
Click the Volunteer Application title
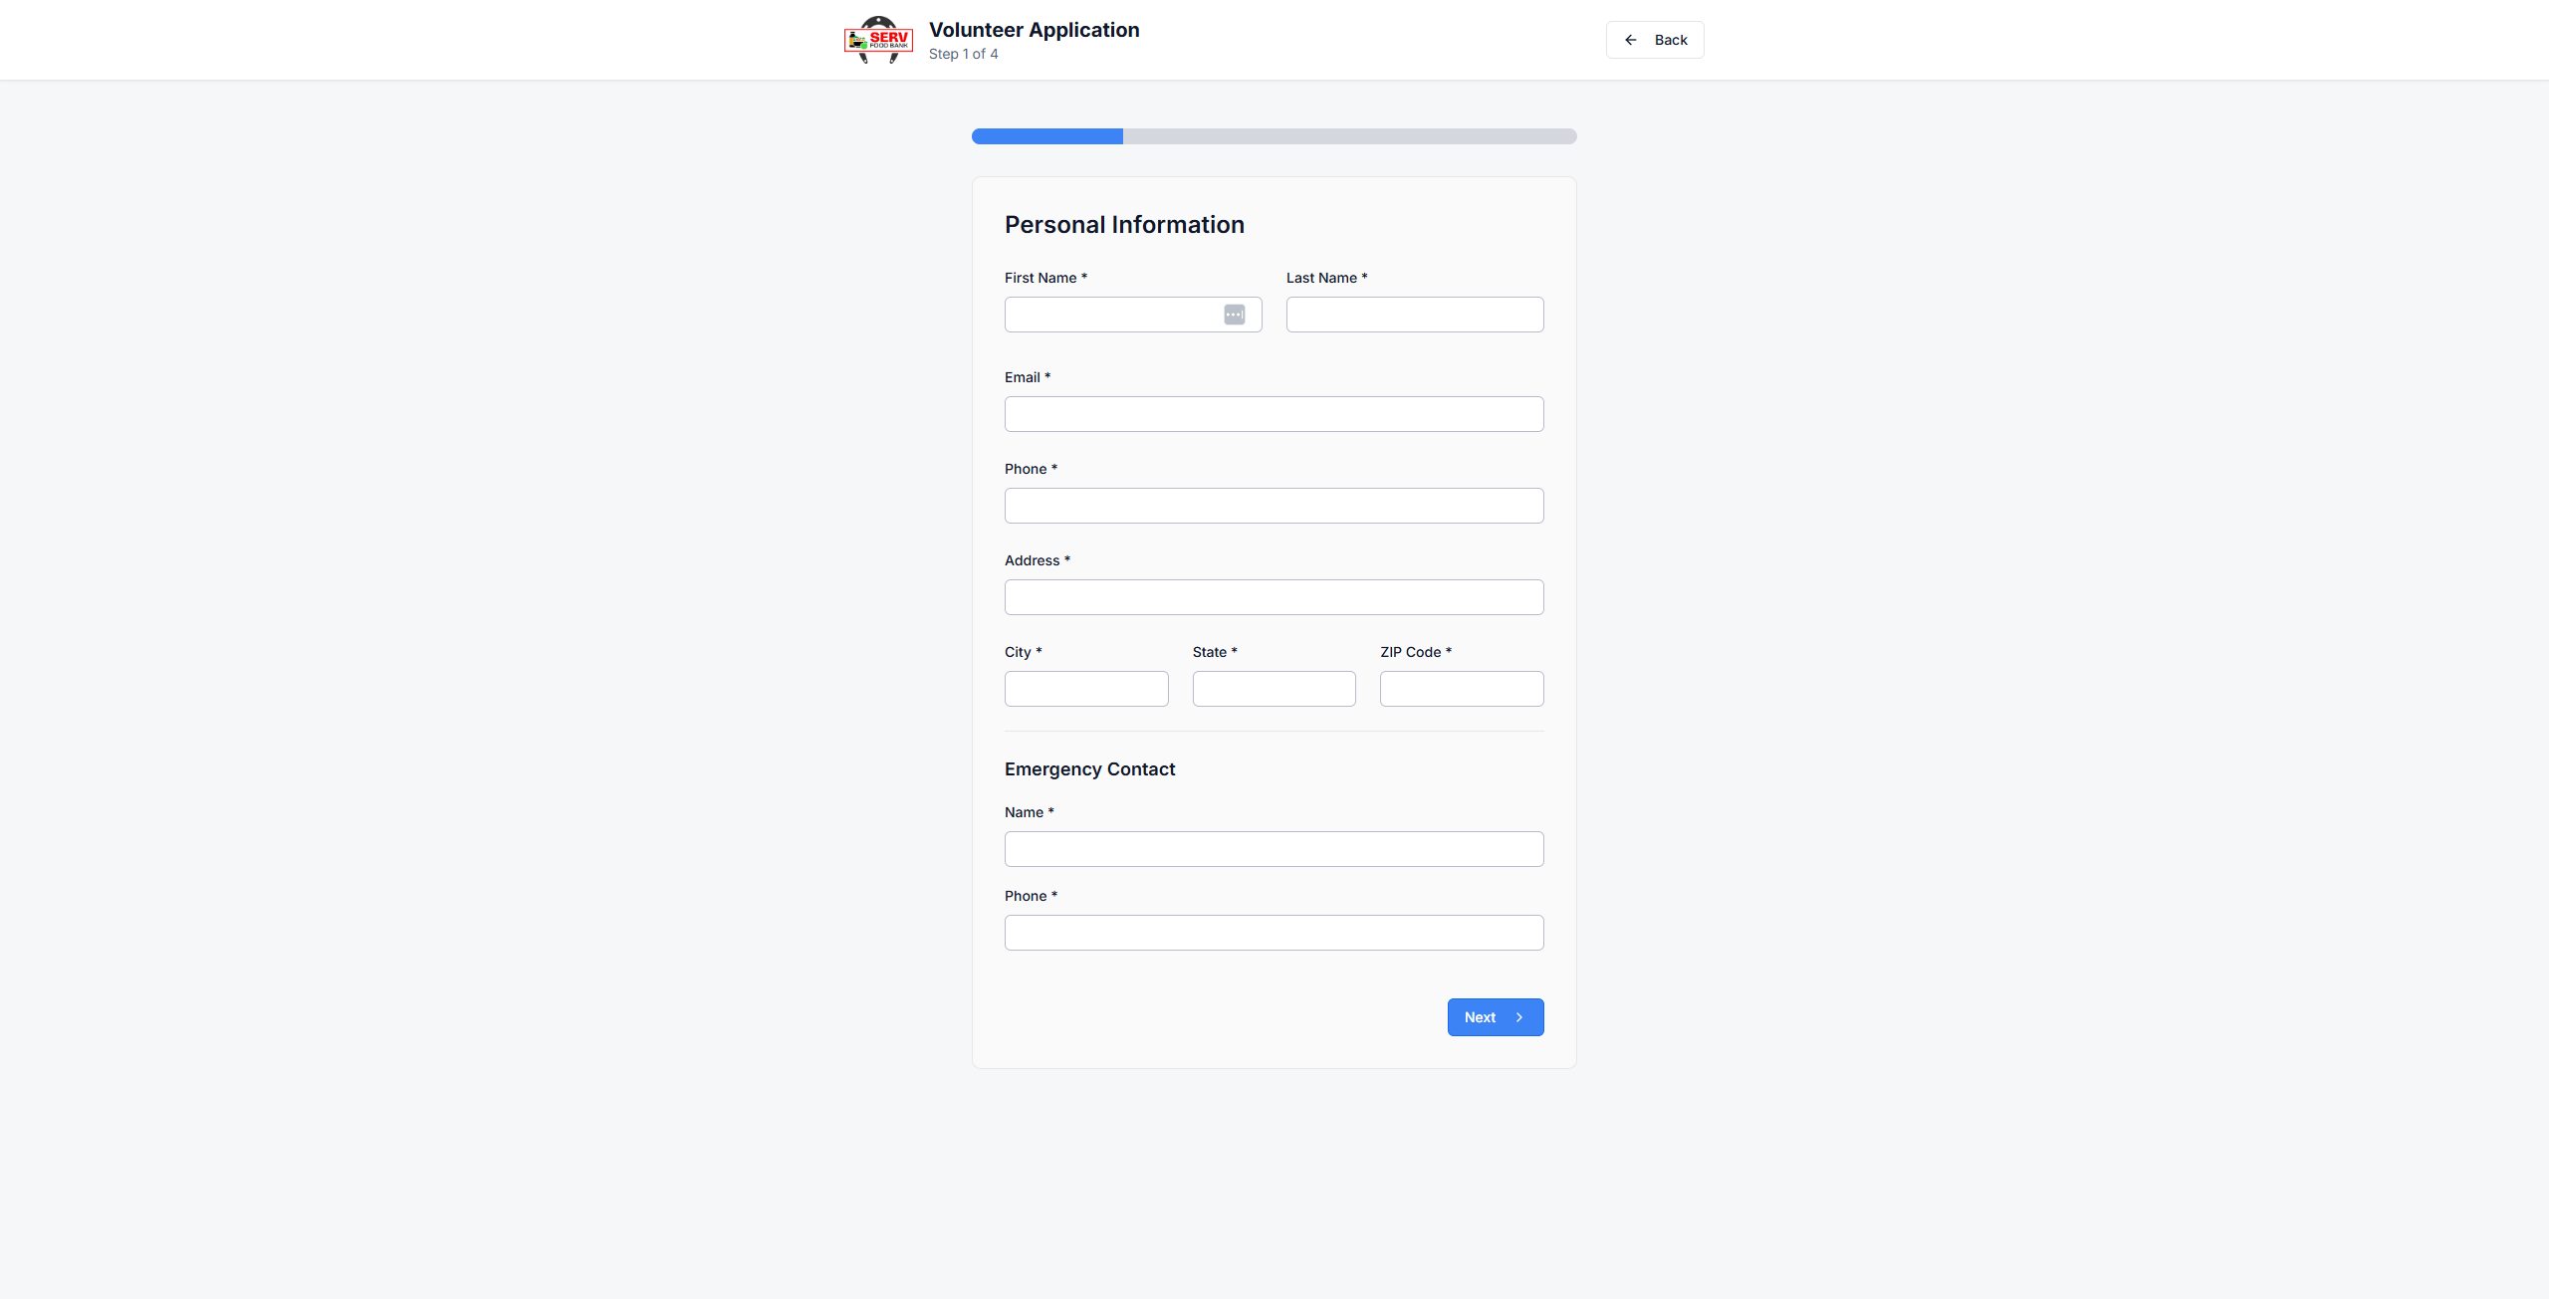pos(1034,30)
